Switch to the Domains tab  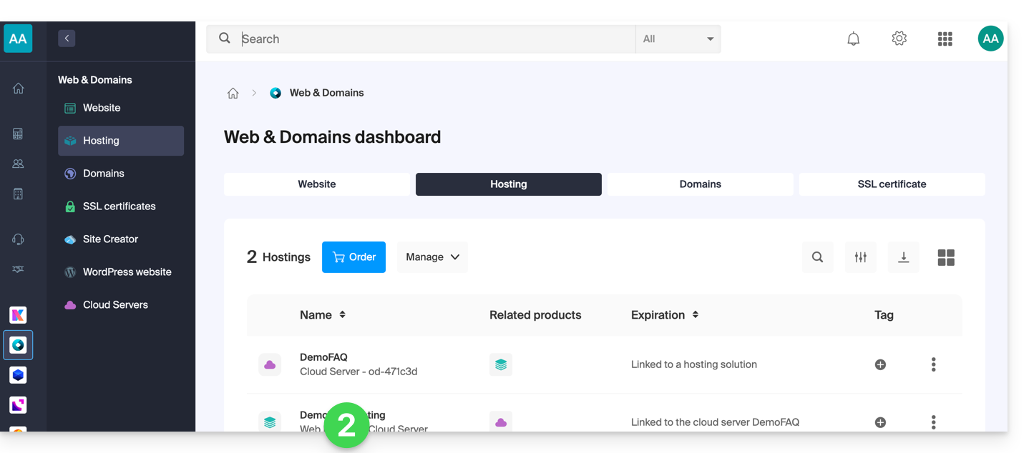[x=700, y=184]
